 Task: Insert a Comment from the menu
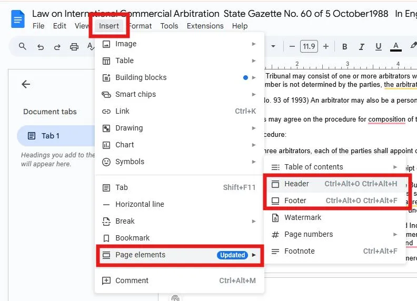[x=180, y=280]
